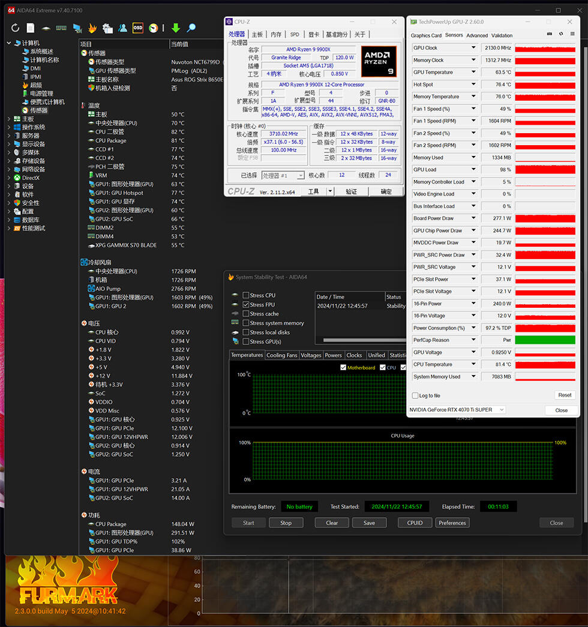This screenshot has width=588, height=627.
Task: Expand the DirectX tree node
Action: [x=9, y=178]
